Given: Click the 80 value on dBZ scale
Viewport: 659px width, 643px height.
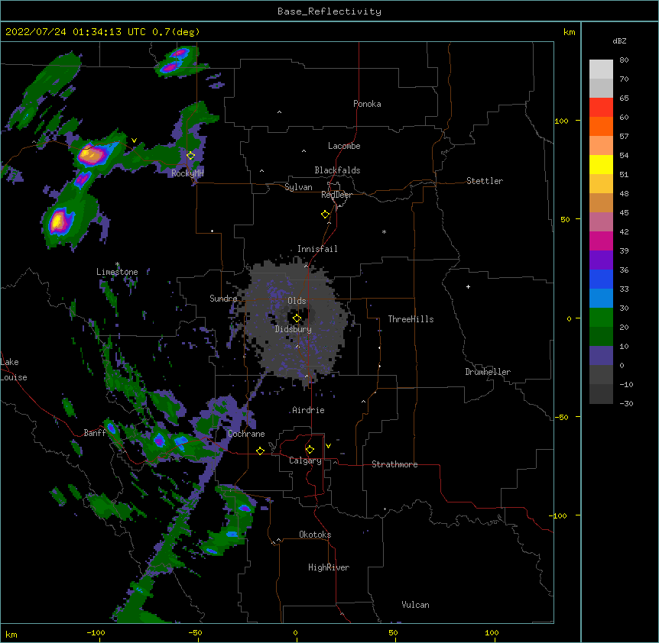Looking at the screenshot, I should (x=624, y=60).
